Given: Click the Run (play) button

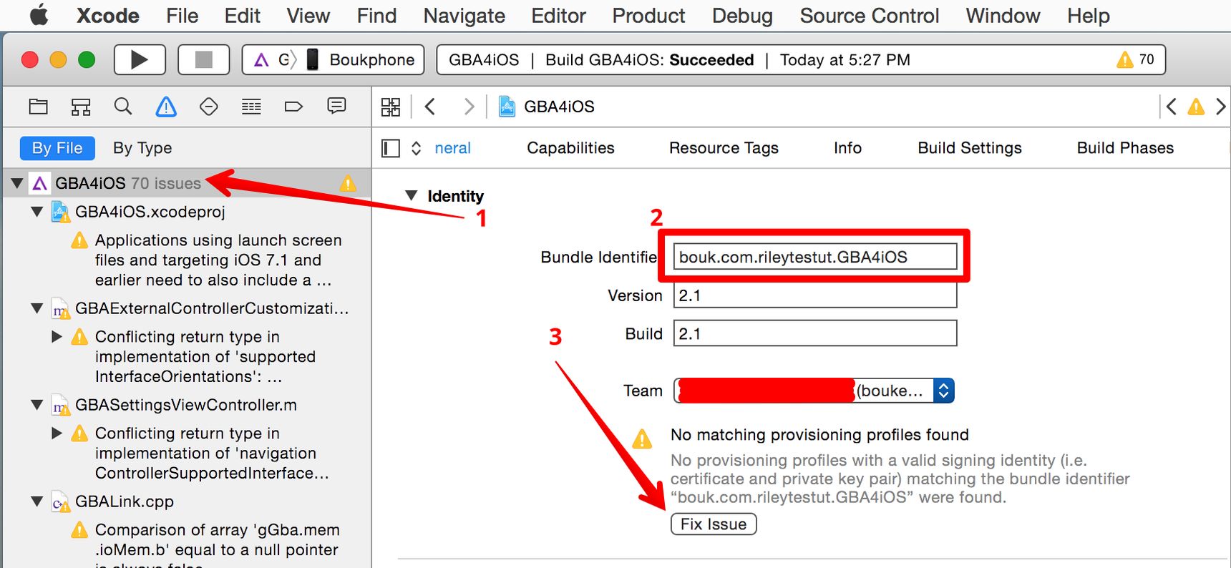Looking at the screenshot, I should point(140,59).
